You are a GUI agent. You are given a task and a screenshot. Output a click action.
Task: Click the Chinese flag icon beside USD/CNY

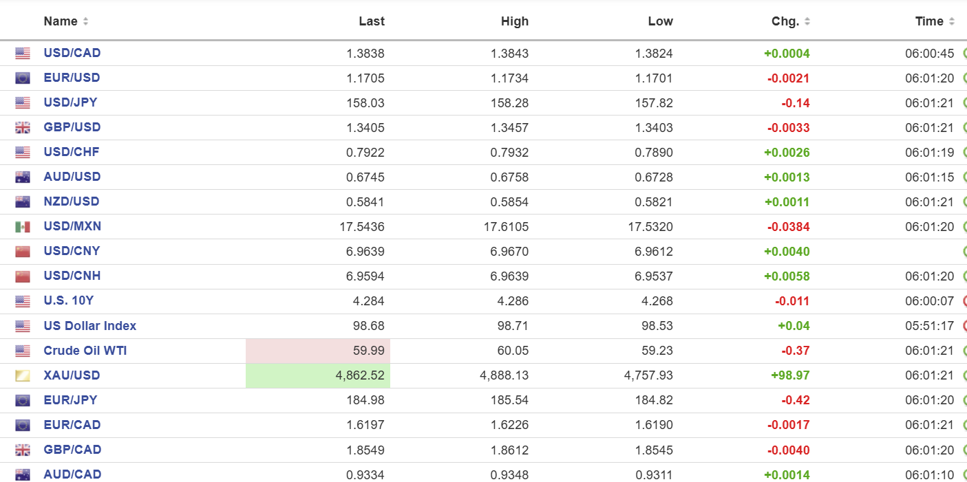[x=23, y=252]
